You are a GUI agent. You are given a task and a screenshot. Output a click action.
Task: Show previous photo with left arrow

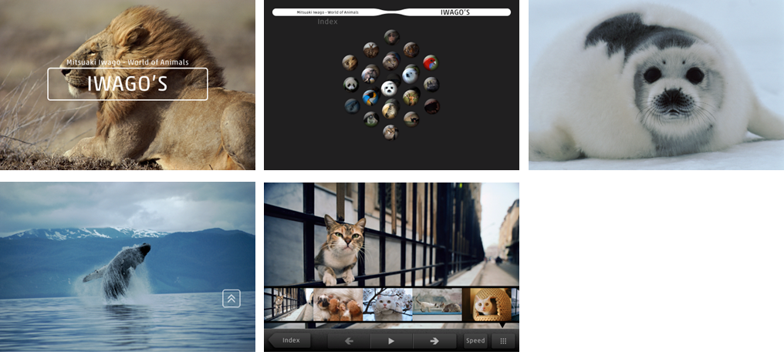click(349, 341)
